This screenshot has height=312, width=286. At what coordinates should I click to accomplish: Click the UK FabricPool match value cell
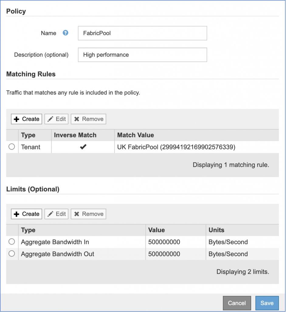pyautogui.click(x=176, y=147)
